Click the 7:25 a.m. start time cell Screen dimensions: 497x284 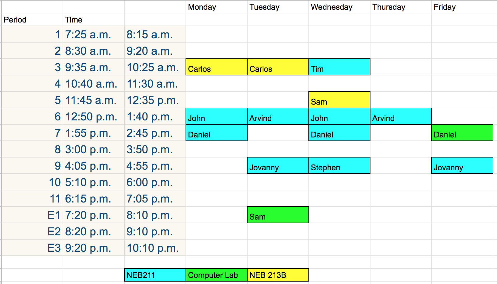(x=94, y=34)
